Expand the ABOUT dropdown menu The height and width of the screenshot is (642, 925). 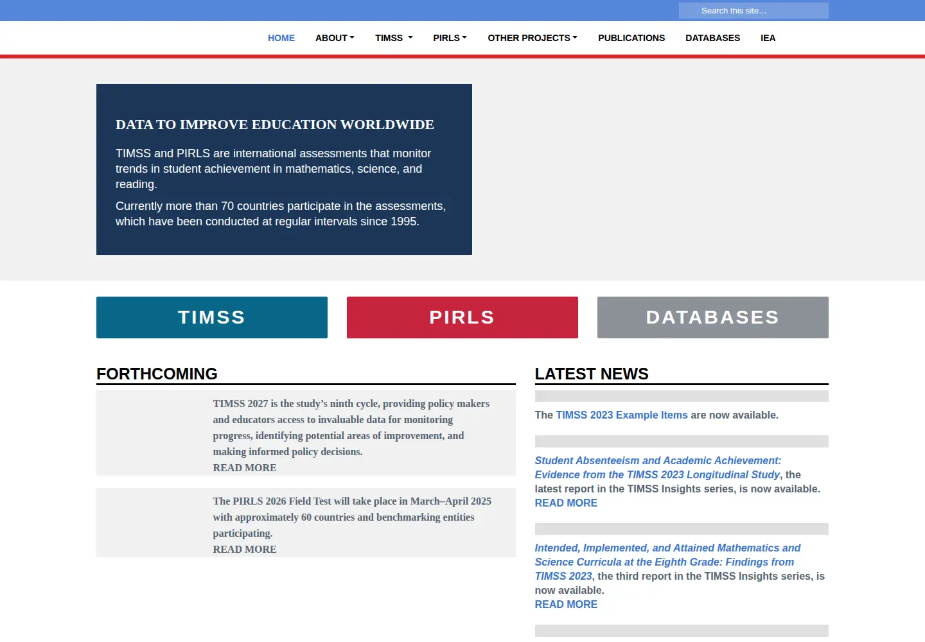pyautogui.click(x=335, y=38)
